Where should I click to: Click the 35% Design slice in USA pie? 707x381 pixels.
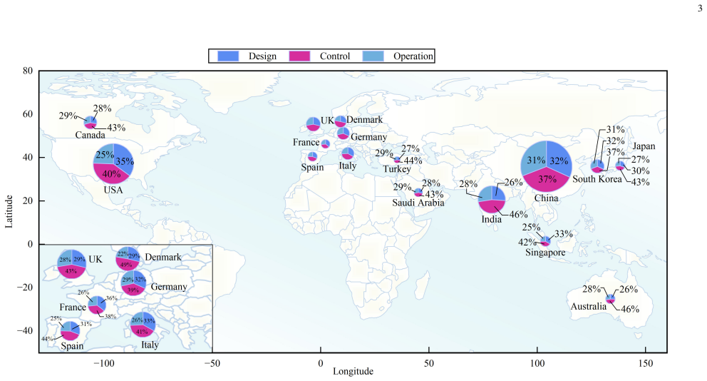pos(125,162)
